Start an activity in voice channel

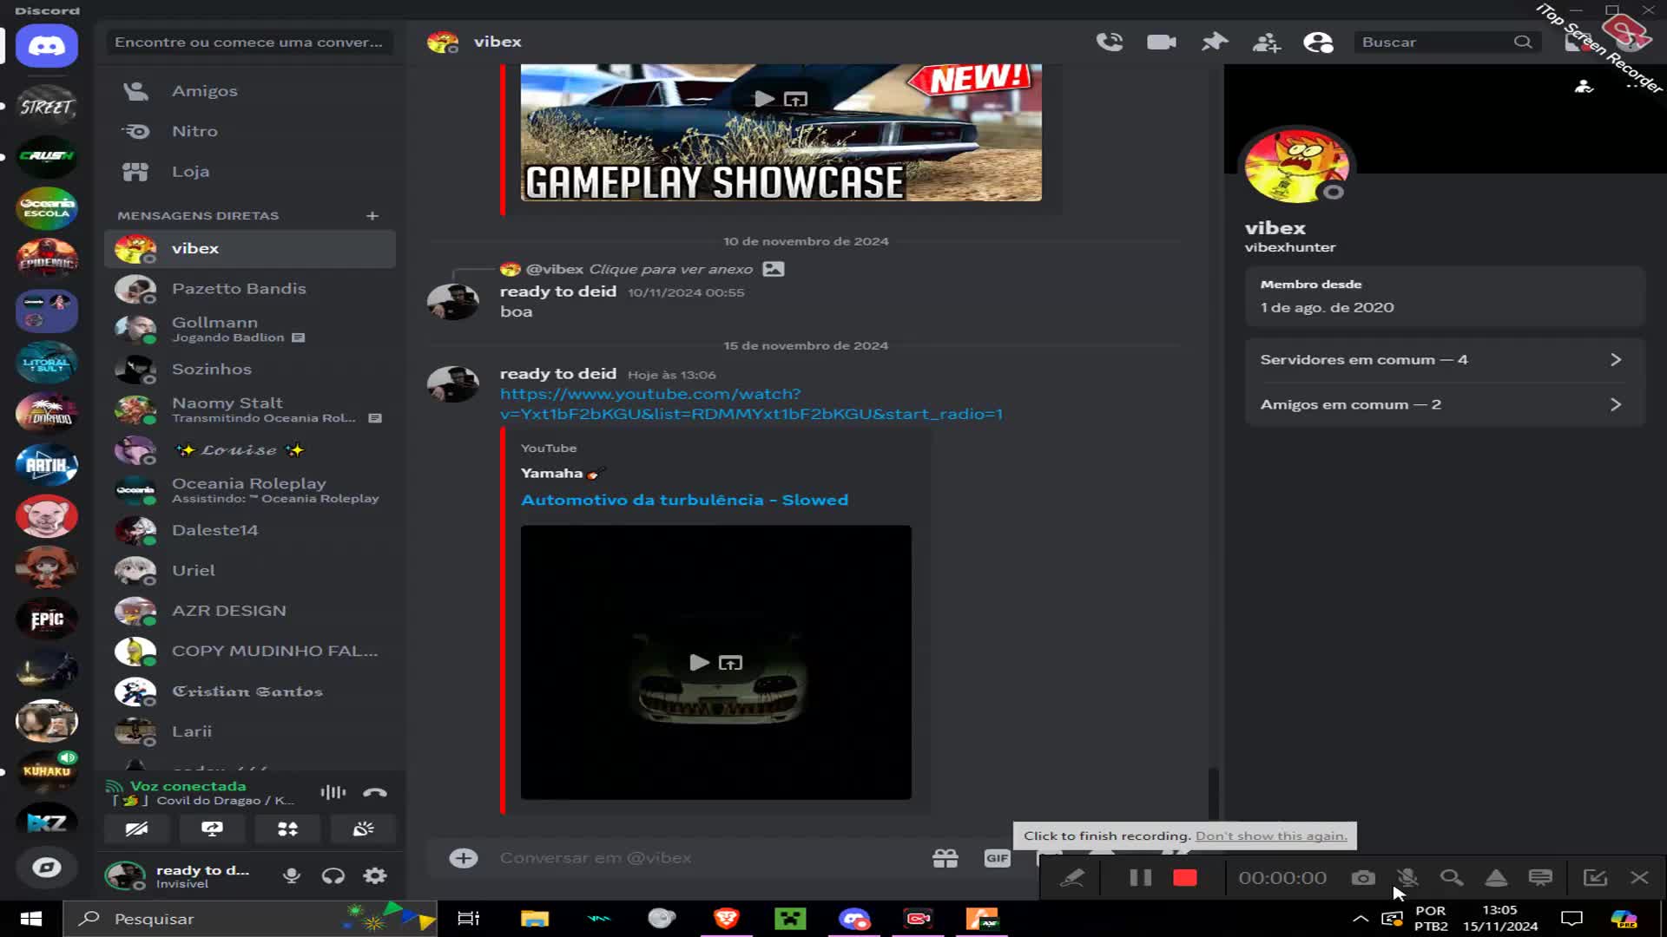click(x=287, y=829)
